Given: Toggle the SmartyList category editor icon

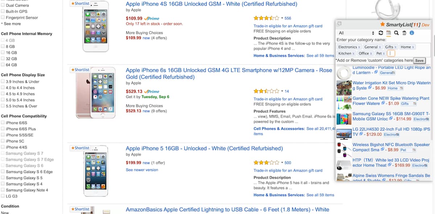Looking at the screenshot, I should (389, 33).
